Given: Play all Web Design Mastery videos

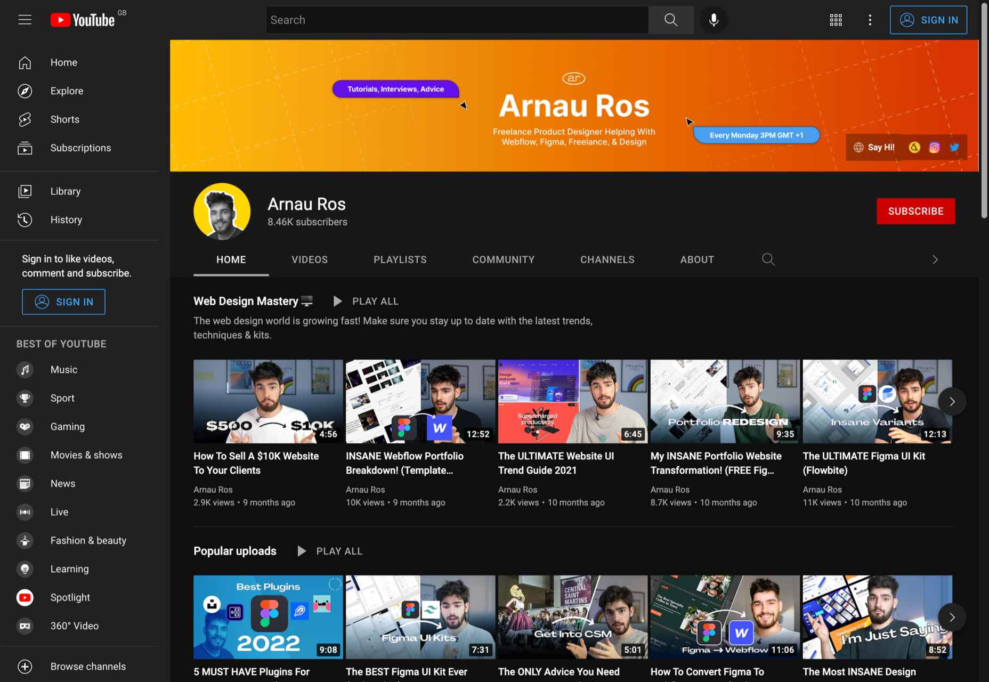Looking at the screenshot, I should [366, 302].
